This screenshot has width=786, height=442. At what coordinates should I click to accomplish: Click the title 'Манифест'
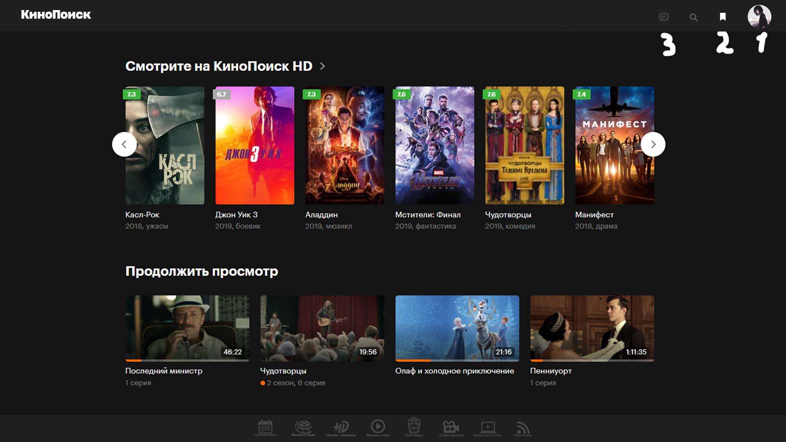pos(594,214)
